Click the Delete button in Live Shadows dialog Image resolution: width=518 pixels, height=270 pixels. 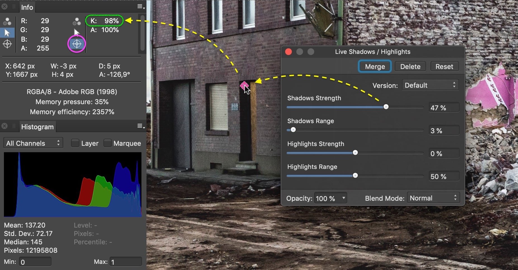410,66
